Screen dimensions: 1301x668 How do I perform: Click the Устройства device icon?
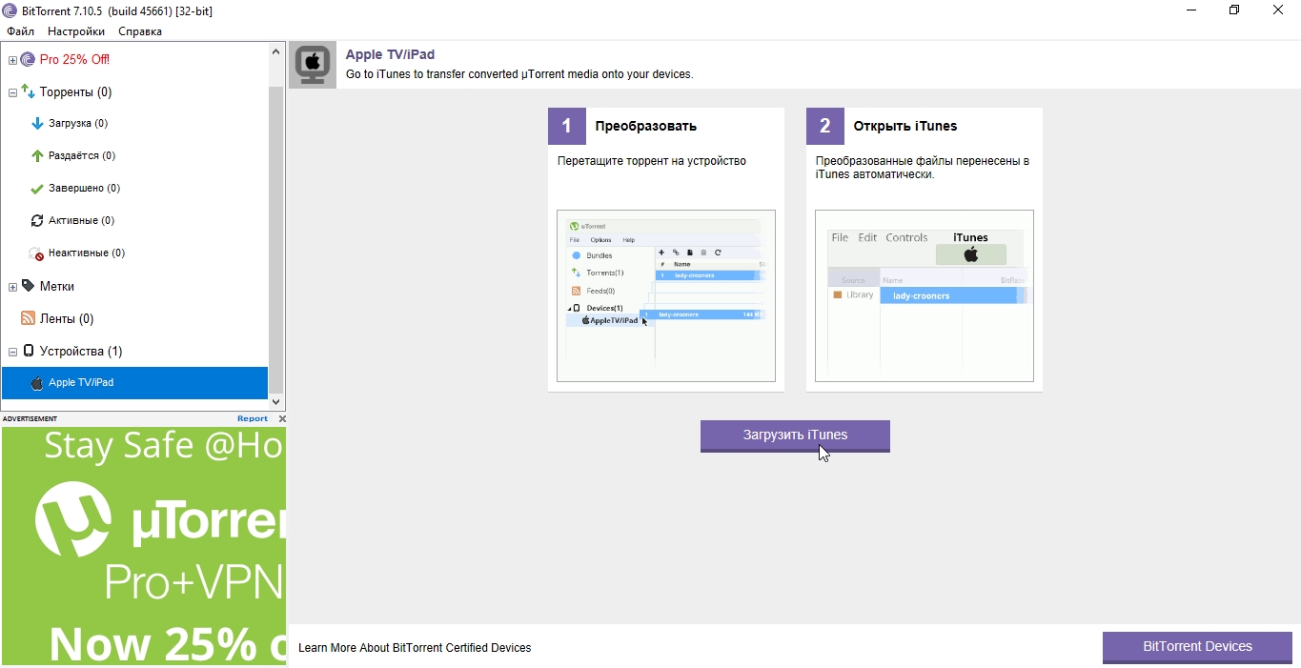[29, 351]
